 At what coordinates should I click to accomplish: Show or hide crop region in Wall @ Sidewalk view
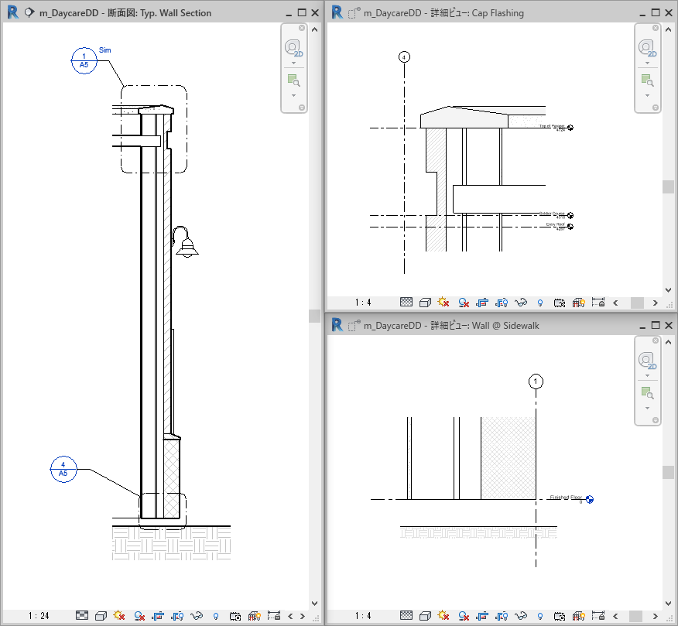click(502, 616)
